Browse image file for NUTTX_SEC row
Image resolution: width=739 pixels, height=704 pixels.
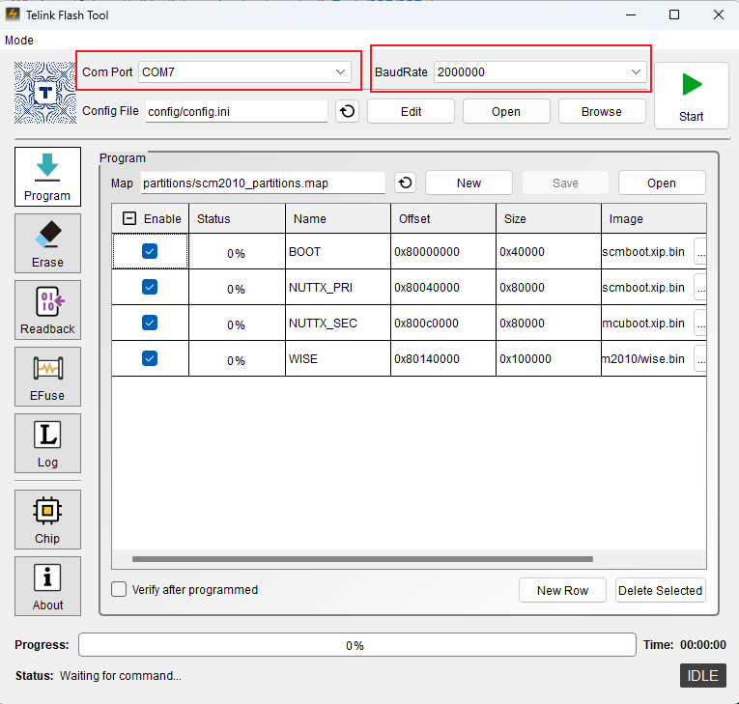[x=700, y=324]
